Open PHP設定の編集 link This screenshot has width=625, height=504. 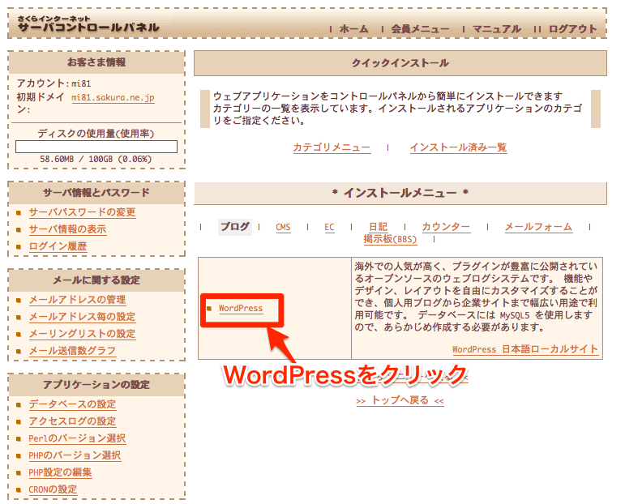(60, 472)
